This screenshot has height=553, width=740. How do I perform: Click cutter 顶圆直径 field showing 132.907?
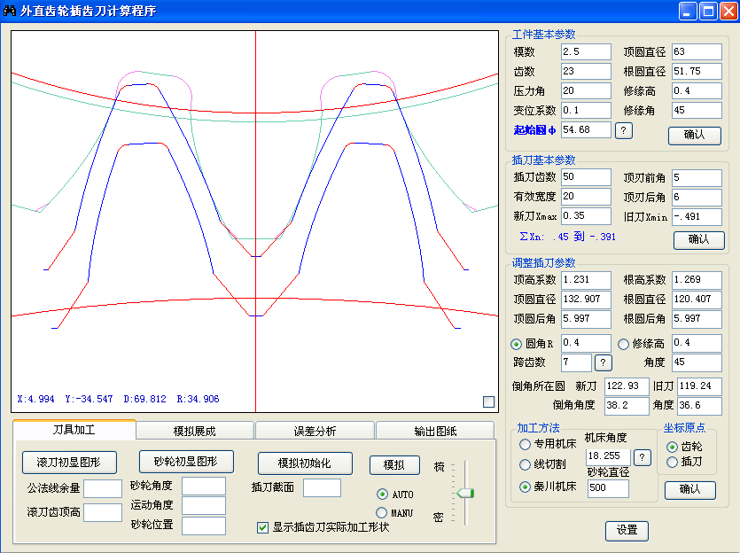[586, 300]
